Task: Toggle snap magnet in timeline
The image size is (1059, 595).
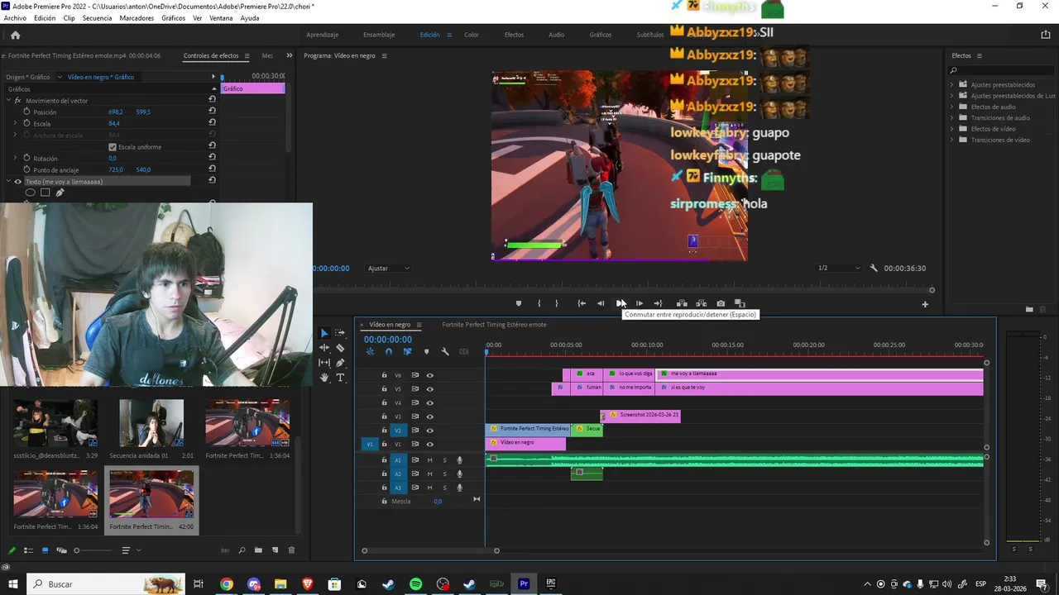Action: pos(388,352)
